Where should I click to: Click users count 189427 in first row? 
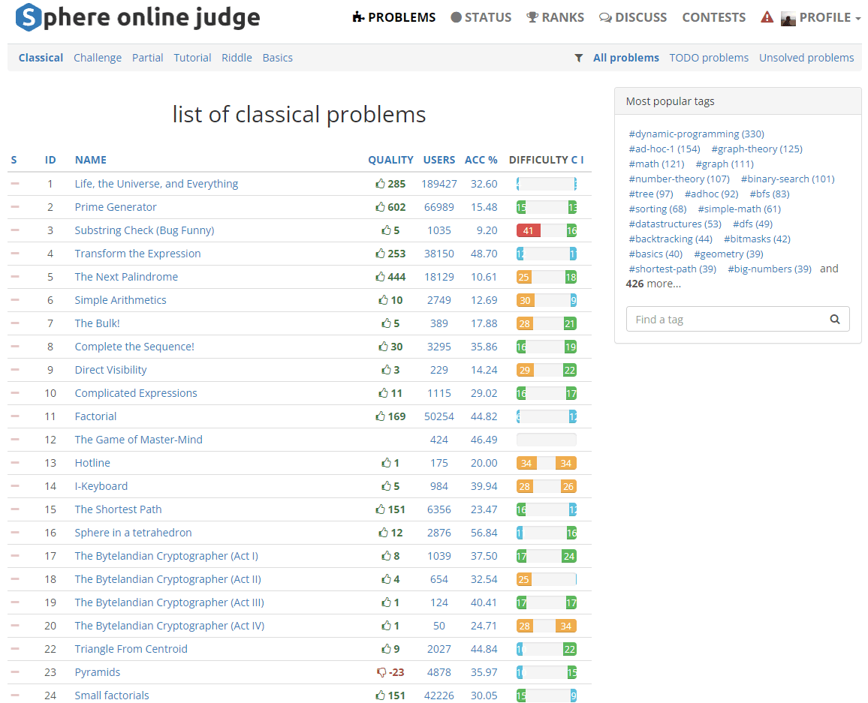click(439, 184)
